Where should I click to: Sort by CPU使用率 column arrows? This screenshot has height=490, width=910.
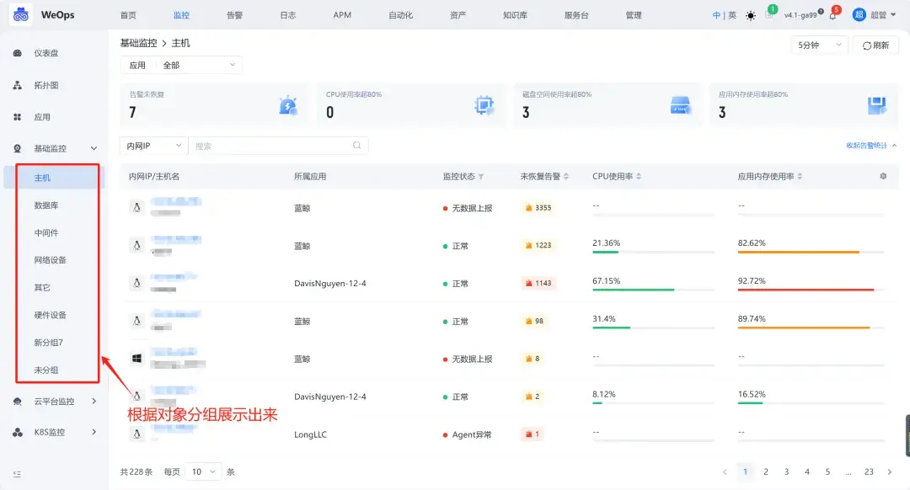[x=639, y=176]
